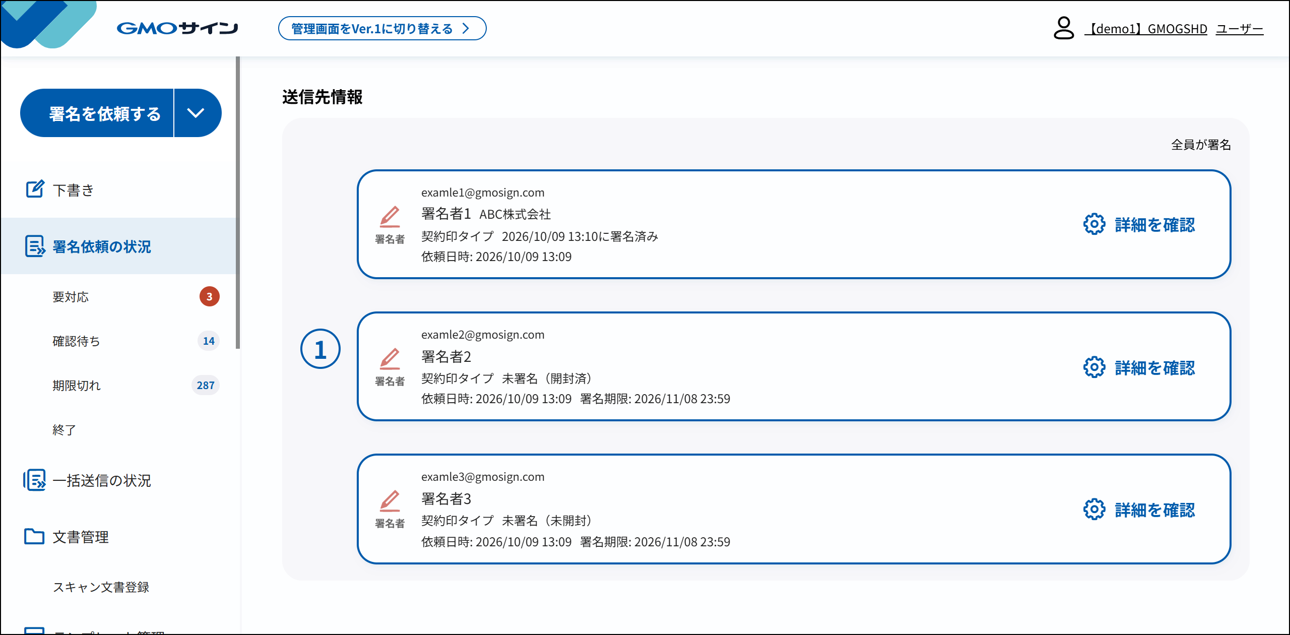The height and width of the screenshot is (635, 1290).
Task: Click the 署名を依頼する button
Action: pyautogui.click(x=97, y=113)
